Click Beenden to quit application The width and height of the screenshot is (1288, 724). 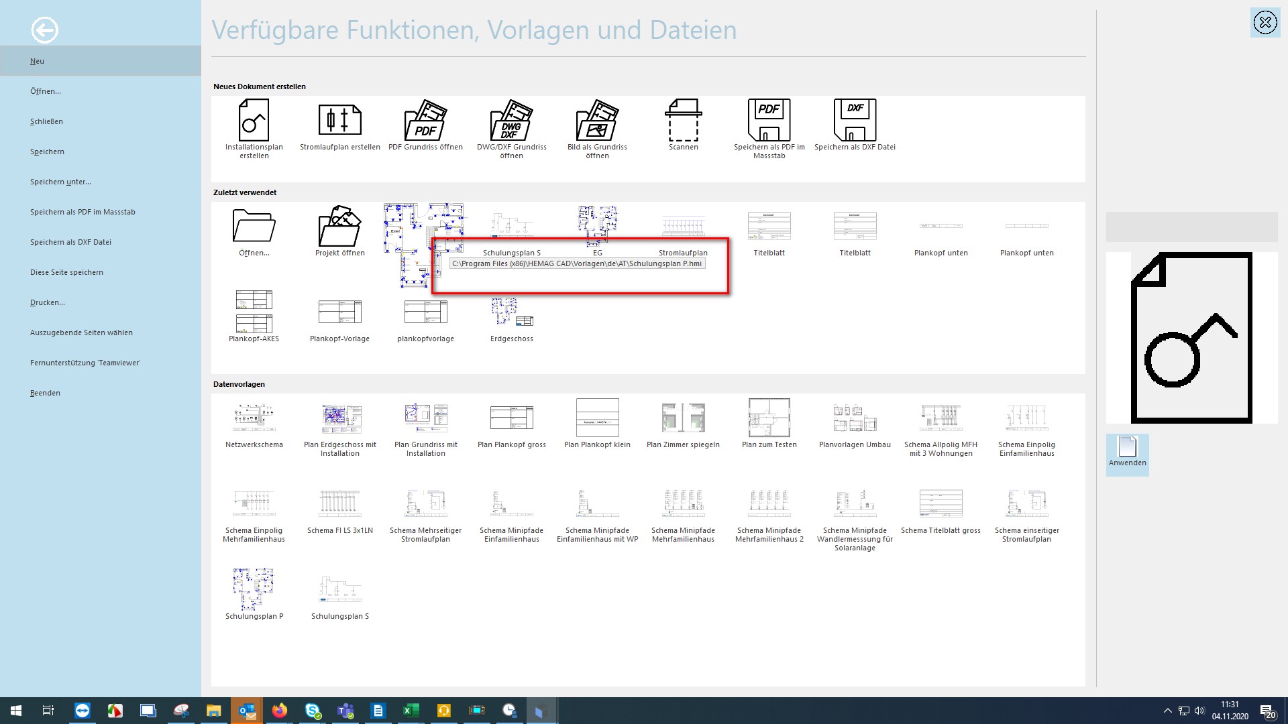[x=45, y=393]
